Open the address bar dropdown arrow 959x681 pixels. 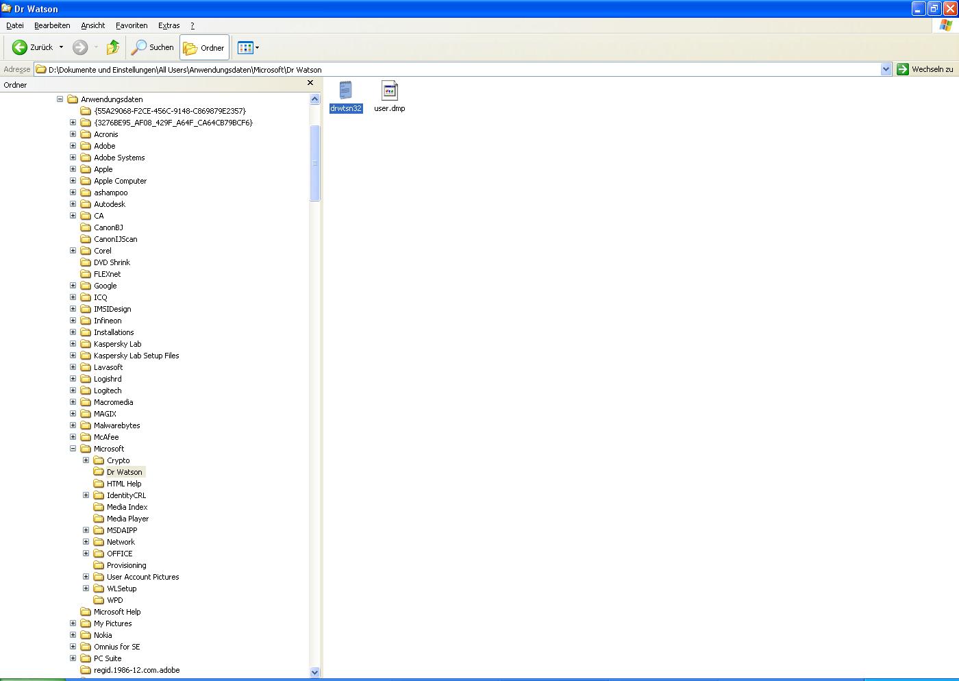pyautogui.click(x=886, y=69)
